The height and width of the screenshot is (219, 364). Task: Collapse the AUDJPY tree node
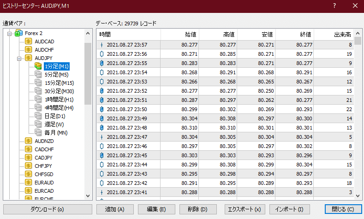(19, 59)
